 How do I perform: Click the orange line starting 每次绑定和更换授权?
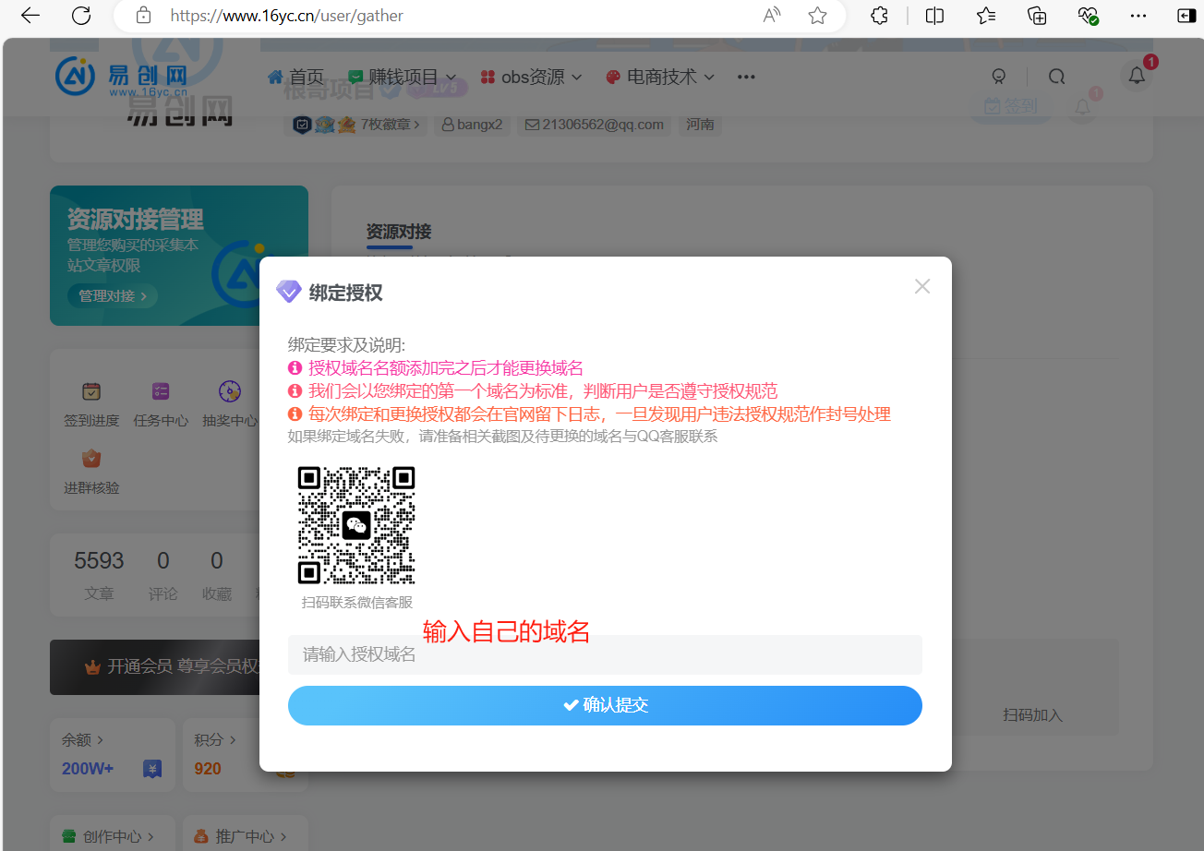(599, 414)
